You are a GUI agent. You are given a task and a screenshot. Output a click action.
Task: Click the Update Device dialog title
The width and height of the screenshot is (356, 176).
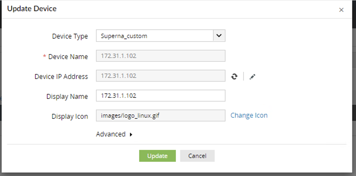tap(32, 9)
